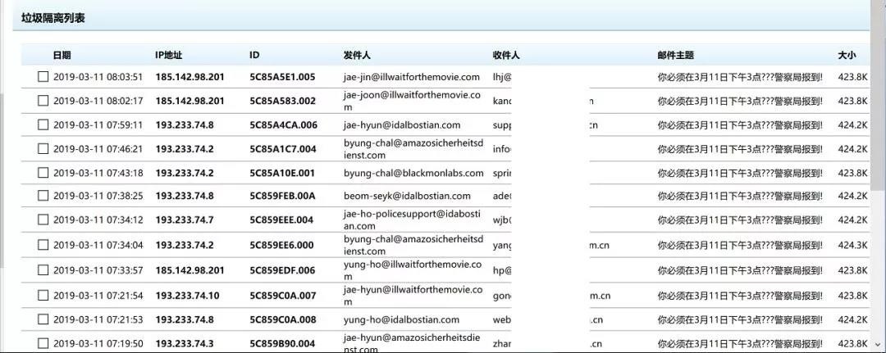The height and width of the screenshot is (353, 886).
Task: Click the 大小 column header
Action: tap(847, 55)
